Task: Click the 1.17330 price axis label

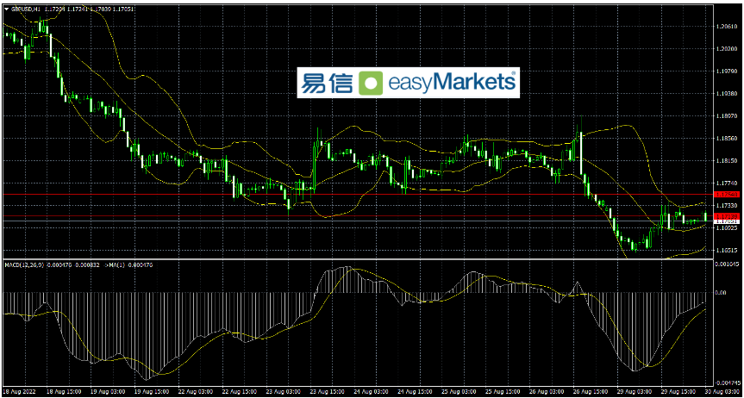Action: [x=726, y=205]
